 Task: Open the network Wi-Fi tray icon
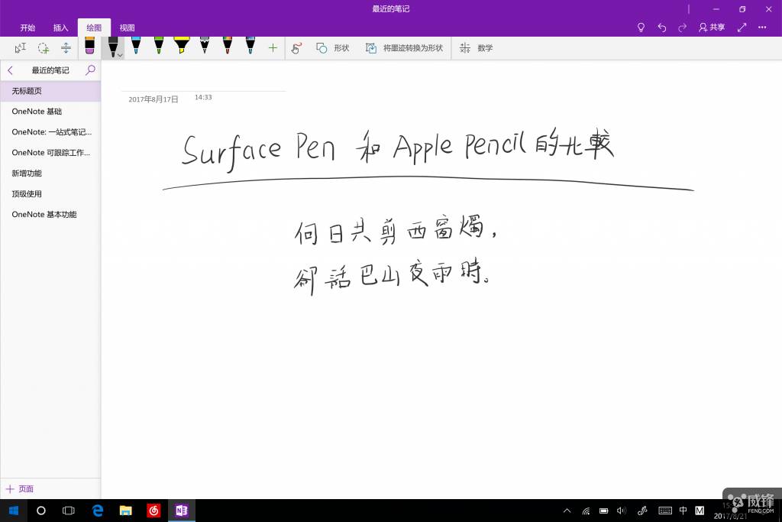coord(586,511)
